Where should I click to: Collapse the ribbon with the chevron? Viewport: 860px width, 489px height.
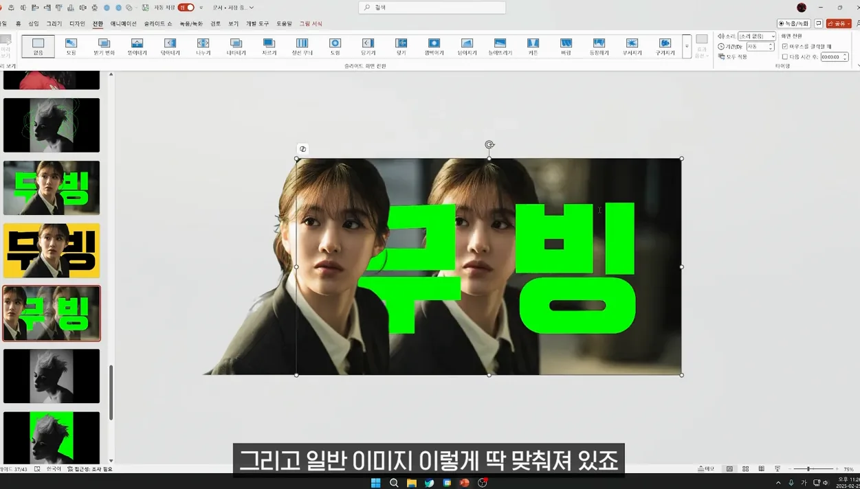point(857,66)
